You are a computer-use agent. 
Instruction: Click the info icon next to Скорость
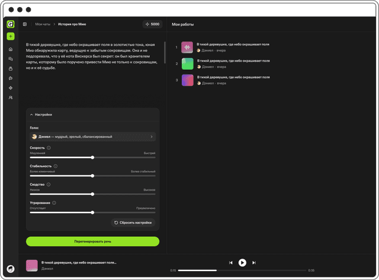click(49, 147)
